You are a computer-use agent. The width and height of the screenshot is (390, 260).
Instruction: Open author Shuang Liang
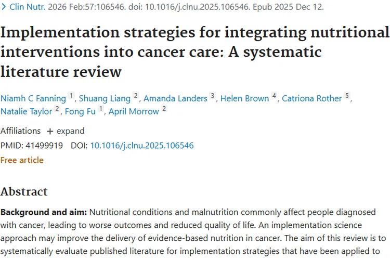coord(104,98)
